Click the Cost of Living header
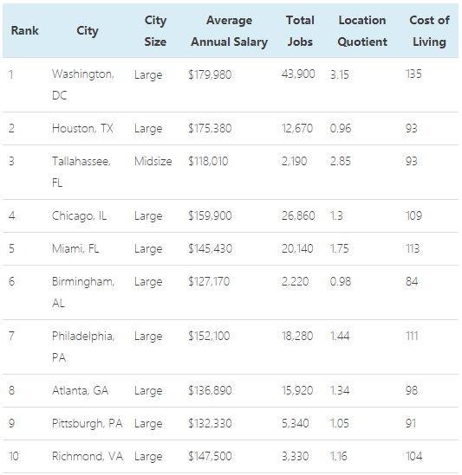 [x=429, y=30]
